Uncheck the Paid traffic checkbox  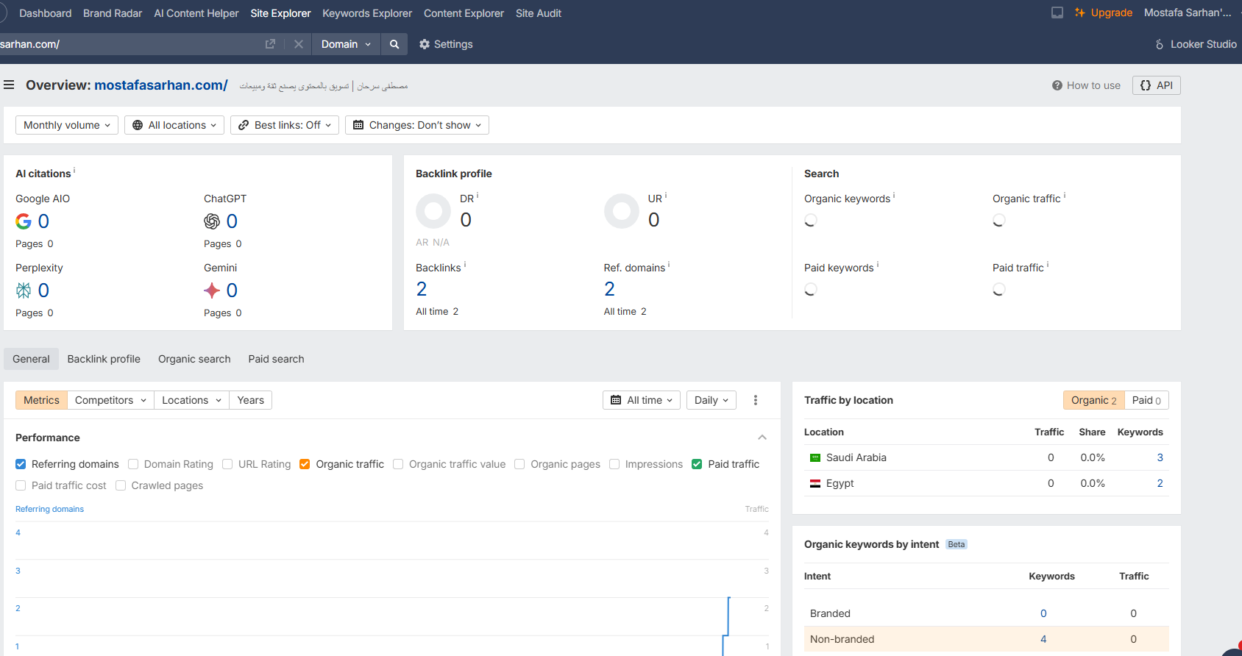tap(697, 464)
